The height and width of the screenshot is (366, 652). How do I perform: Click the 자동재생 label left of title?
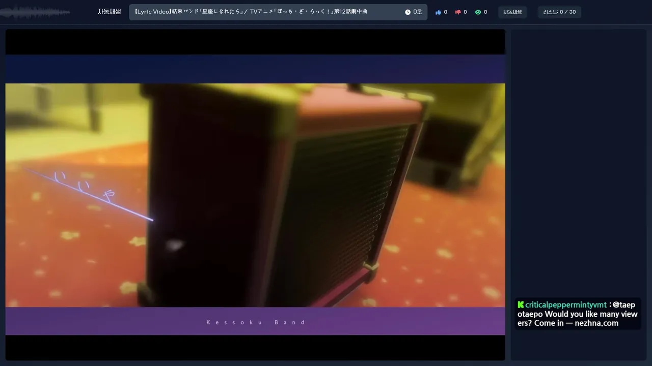(x=110, y=12)
